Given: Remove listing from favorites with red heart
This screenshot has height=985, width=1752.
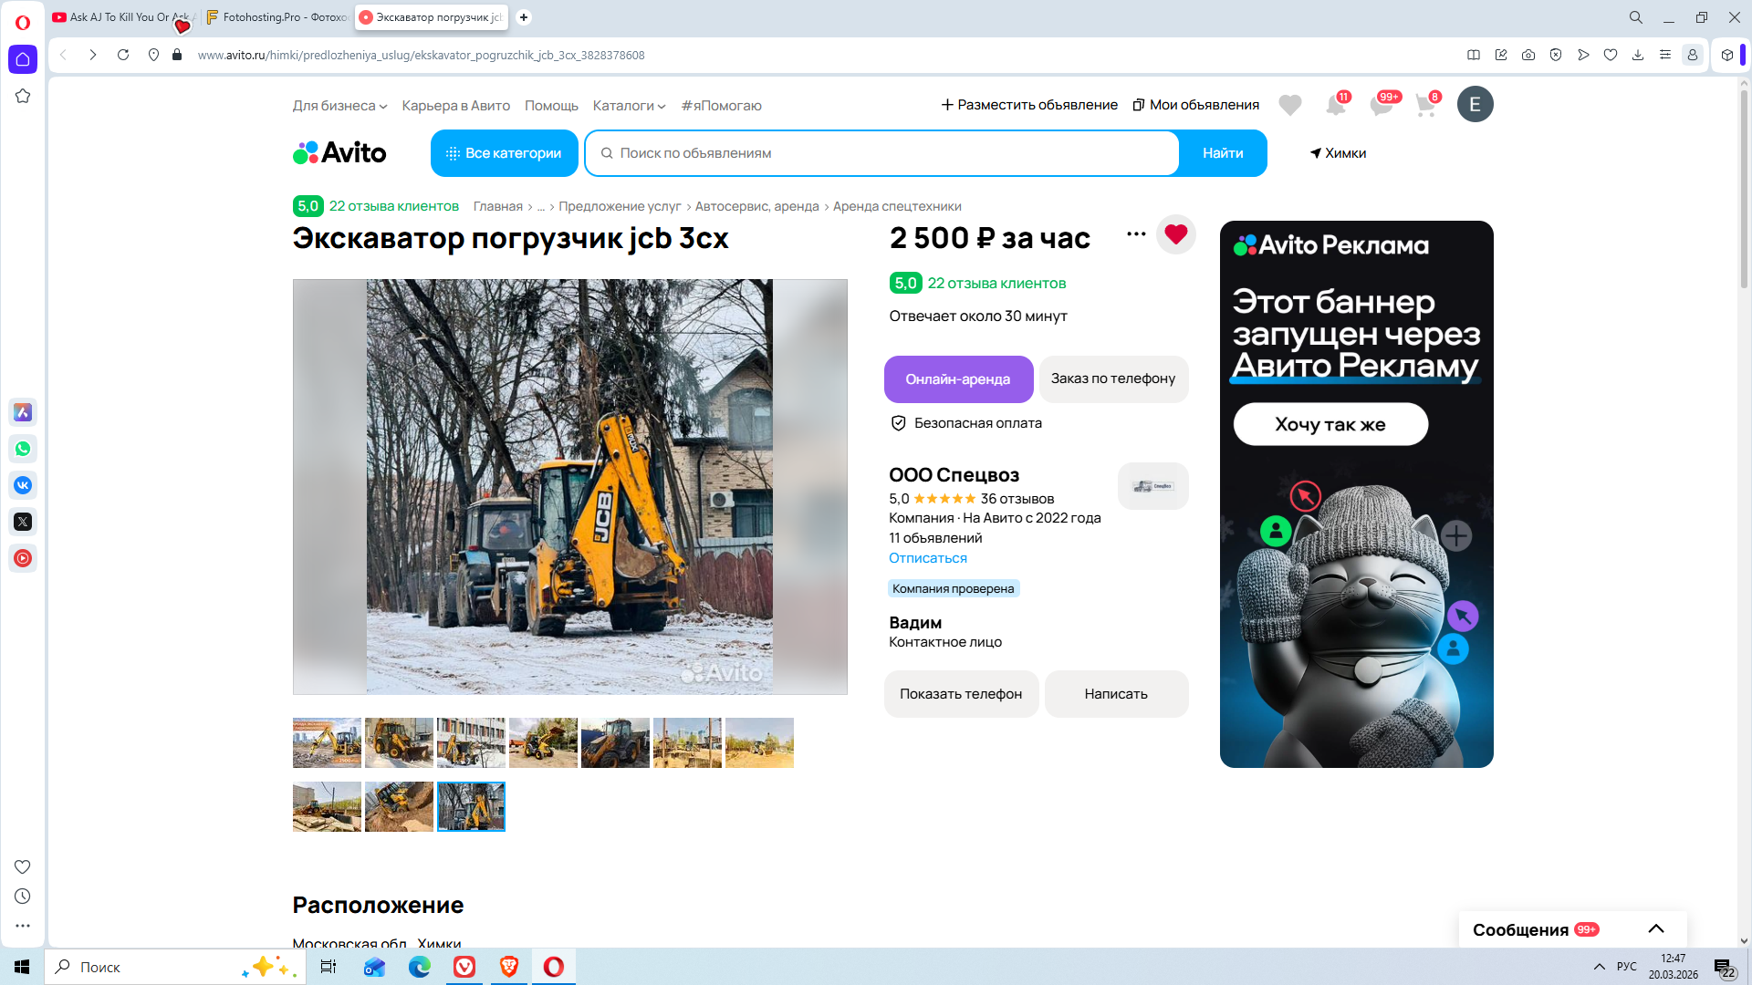Looking at the screenshot, I should (x=1176, y=234).
